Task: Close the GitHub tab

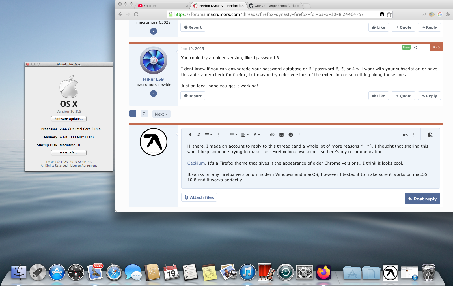Action: click(x=298, y=6)
